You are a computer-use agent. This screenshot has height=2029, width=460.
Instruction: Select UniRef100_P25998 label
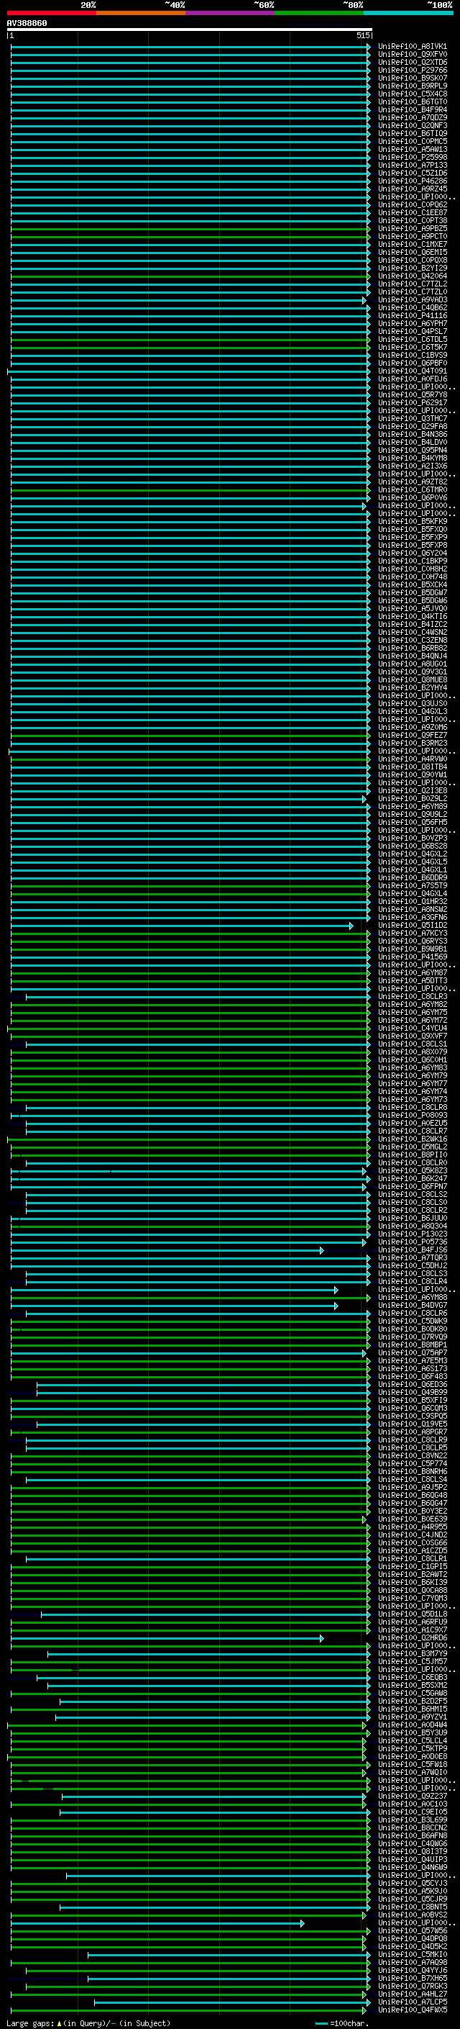tap(412, 157)
